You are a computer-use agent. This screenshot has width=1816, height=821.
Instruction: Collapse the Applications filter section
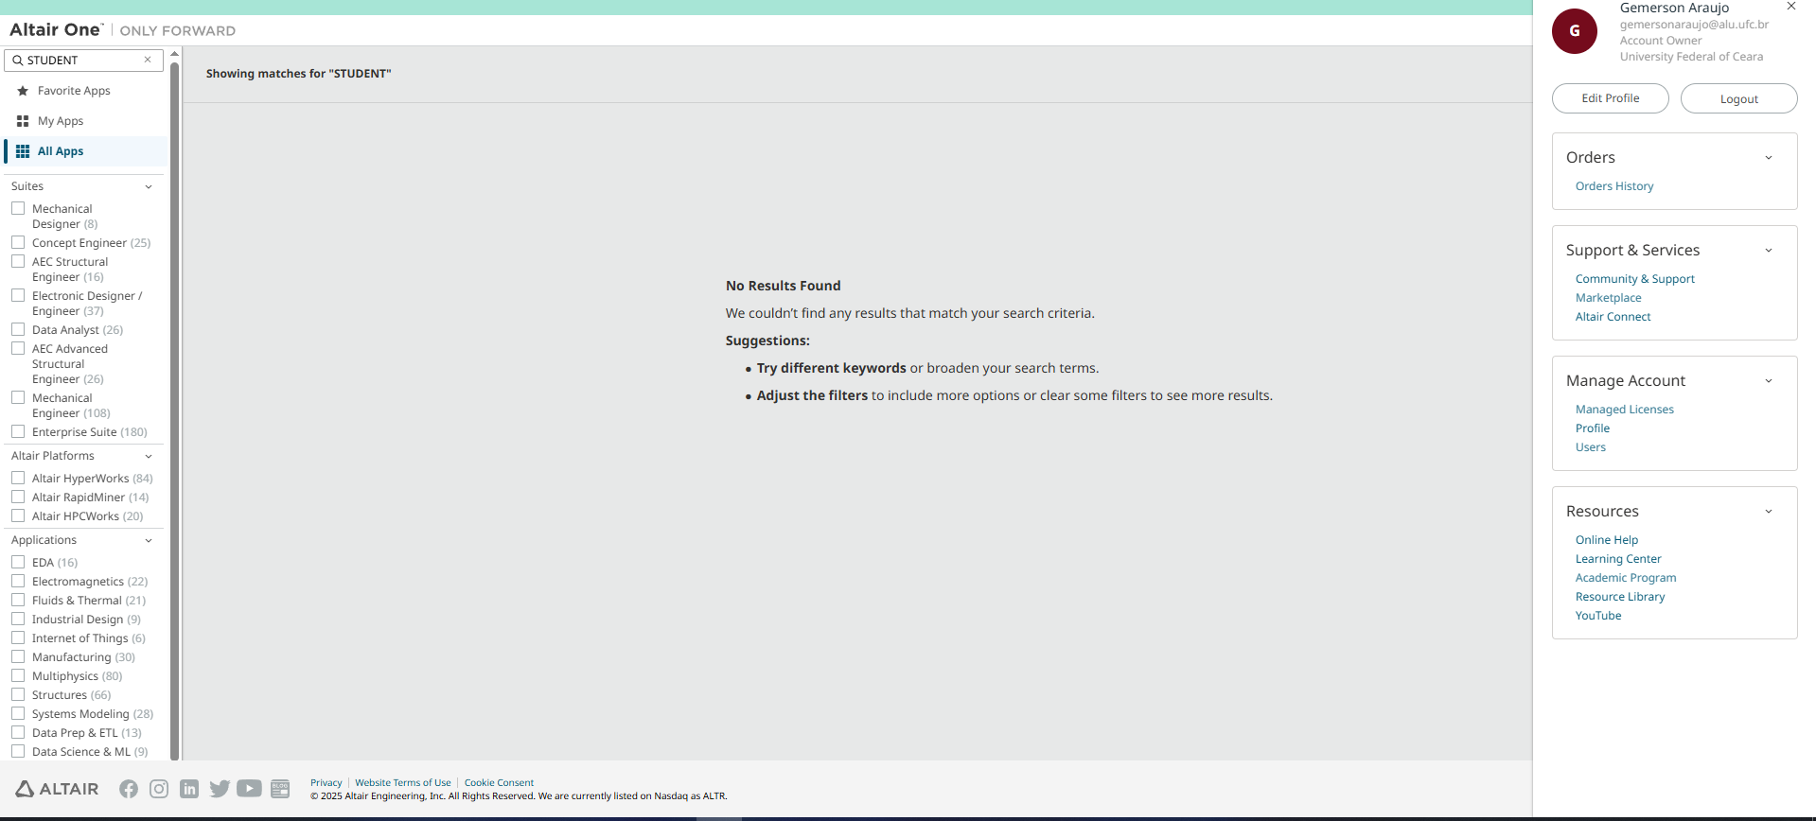pos(149,541)
